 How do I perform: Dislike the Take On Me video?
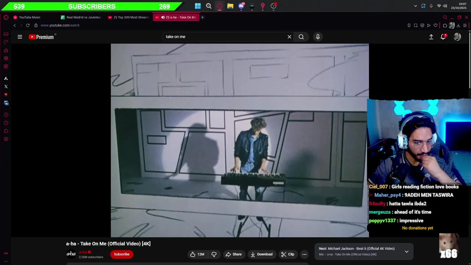pyautogui.click(x=214, y=254)
